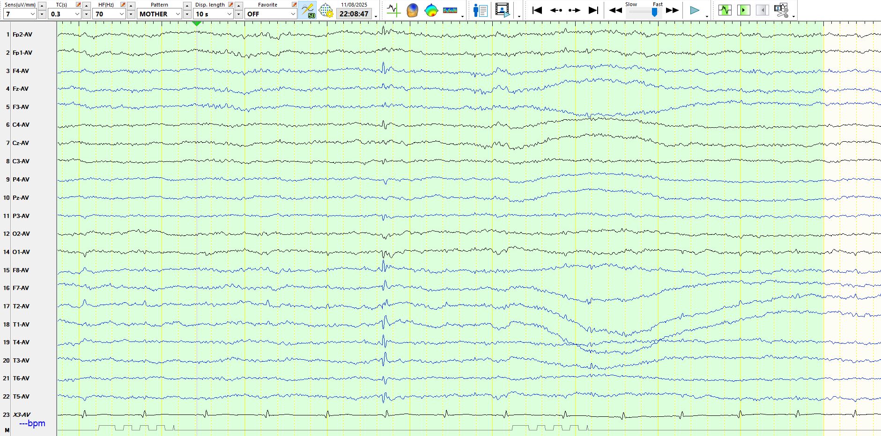Image resolution: width=881 pixels, height=436 pixels.
Task: Expand the arrow after the video playback icon
Action: [519, 16]
